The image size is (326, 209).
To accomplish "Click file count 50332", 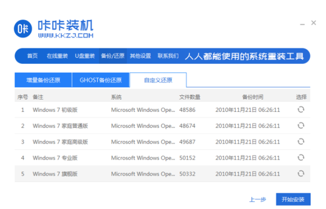I will [187, 174].
